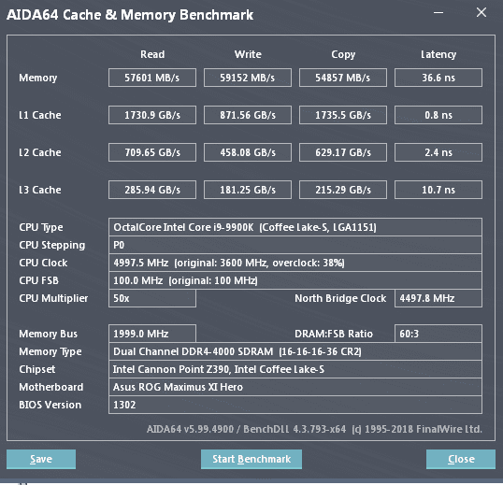This screenshot has height=485, width=503.
Task: Click the Latency column header
Action: point(438,54)
